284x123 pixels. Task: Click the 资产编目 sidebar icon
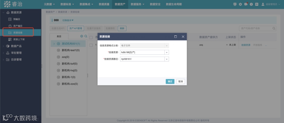tap(10, 26)
